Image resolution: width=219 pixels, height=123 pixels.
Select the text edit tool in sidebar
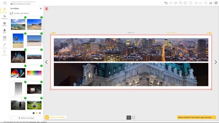(5, 53)
